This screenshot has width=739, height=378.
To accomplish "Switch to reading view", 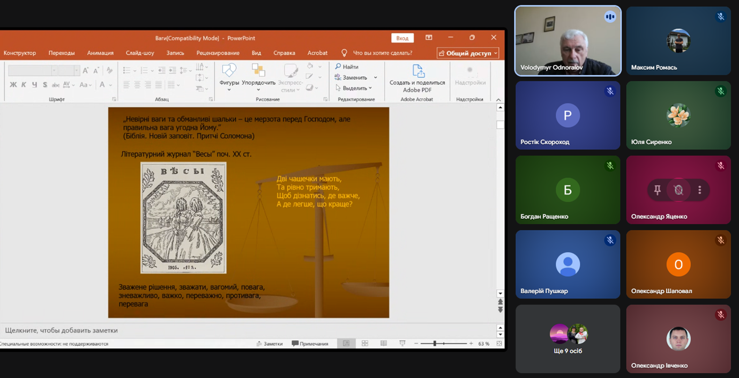I will click(384, 344).
